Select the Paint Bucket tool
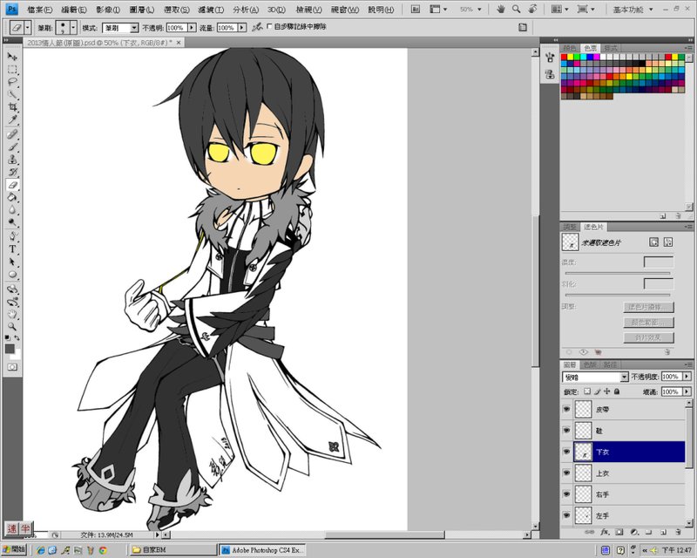Screen dimensions: 697x558 pos(12,198)
